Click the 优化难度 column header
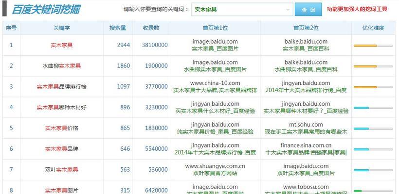The height and width of the screenshot is (194, 399). pyautogui.click(x=373, y=28)
